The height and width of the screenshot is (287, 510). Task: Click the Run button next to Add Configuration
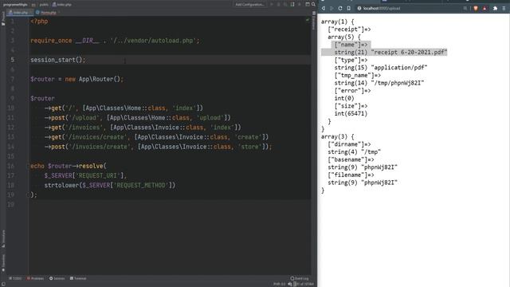pyautogui.click(x=271, y=5)
